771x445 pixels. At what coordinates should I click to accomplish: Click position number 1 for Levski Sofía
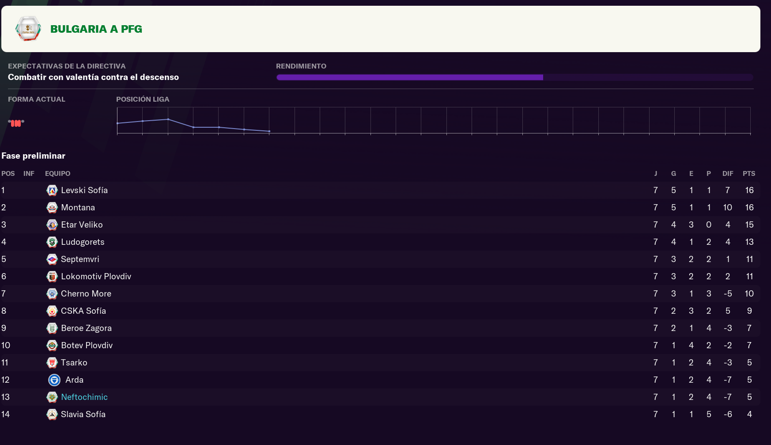(x=3, y=190)
